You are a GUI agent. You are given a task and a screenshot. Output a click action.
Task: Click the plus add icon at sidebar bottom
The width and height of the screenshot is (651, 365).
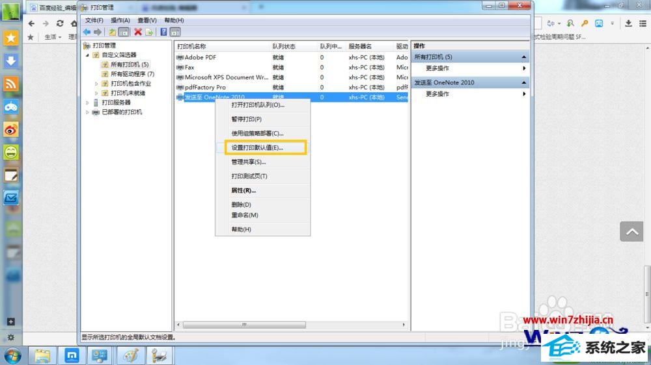[11, 321]
